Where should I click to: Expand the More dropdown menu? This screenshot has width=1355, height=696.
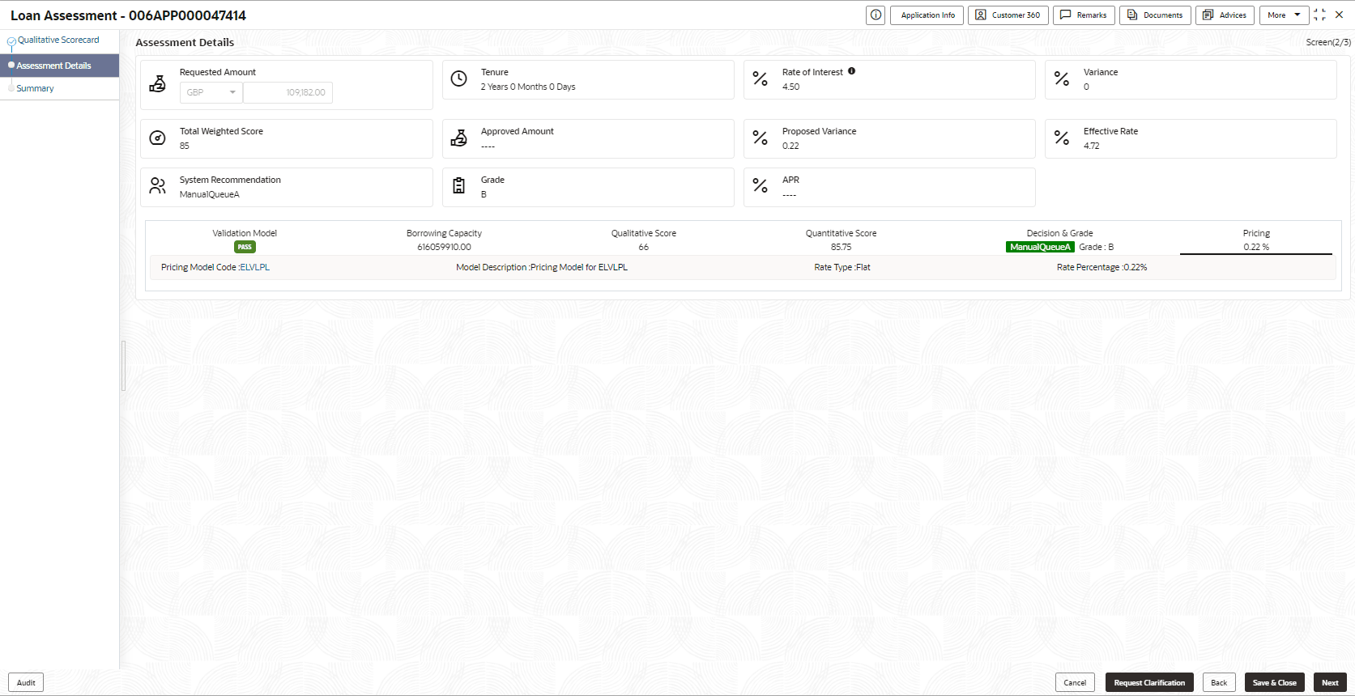(1284, 15)
